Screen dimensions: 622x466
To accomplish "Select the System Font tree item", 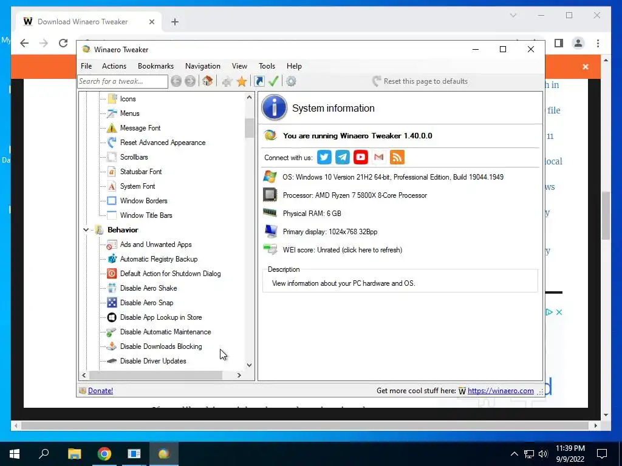I will tap(138, 186).
